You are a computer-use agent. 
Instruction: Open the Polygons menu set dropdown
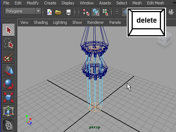pos(23,11)
